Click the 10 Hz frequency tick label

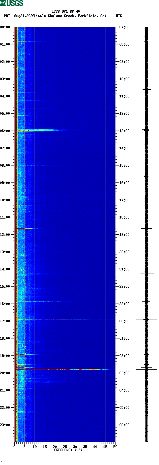pos(35,447)
